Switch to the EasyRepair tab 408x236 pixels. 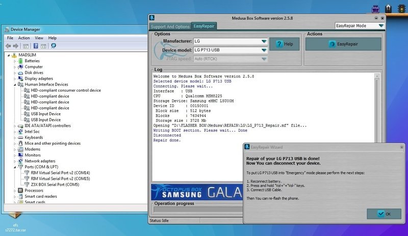[x=204, y=26]
